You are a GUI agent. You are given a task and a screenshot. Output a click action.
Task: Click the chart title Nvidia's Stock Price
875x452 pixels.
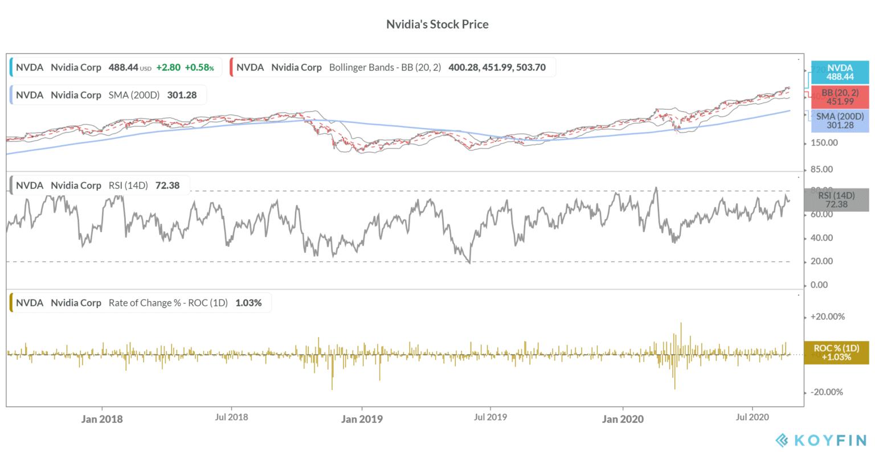(437, 24)
